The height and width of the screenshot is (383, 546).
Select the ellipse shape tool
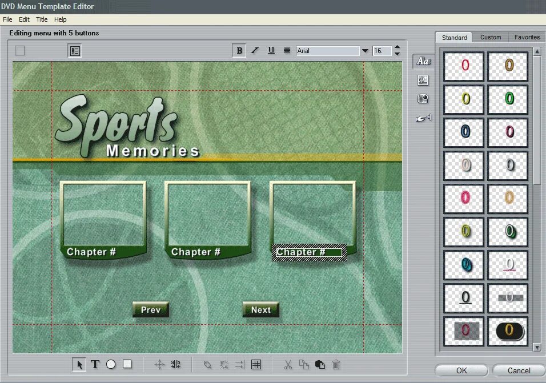point(111,364)
